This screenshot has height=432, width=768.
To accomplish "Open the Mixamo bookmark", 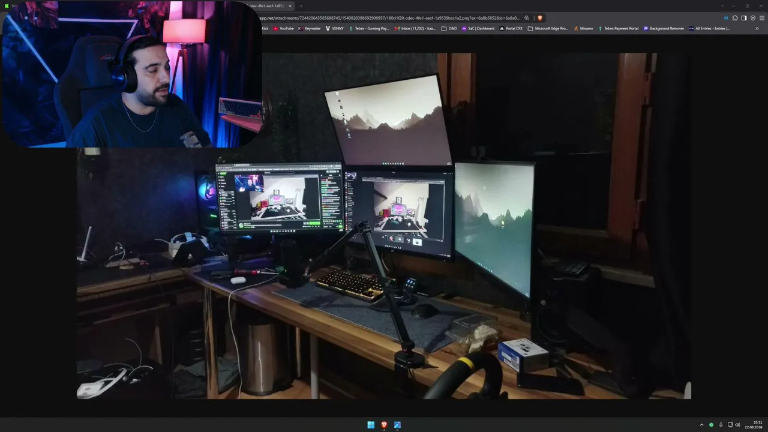I will point(583,28).
